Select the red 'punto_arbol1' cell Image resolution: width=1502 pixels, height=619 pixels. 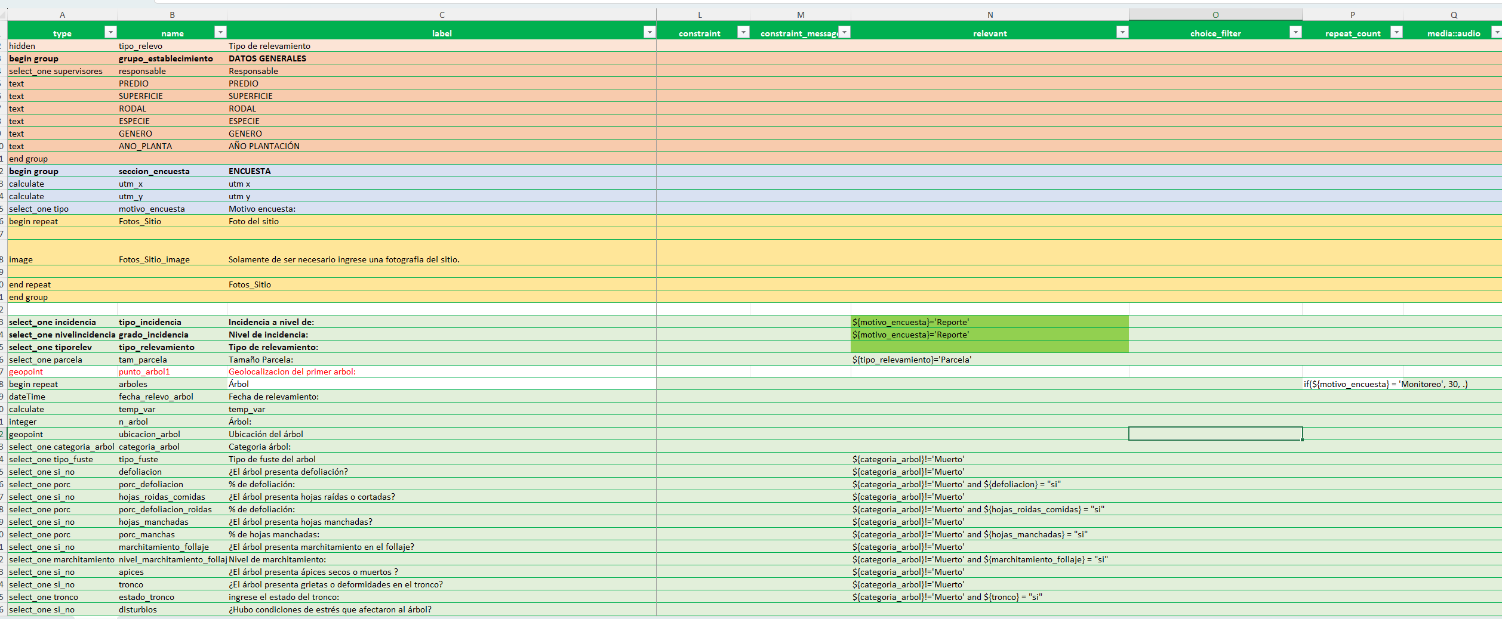pyautogui.click(x=172, y=372)
